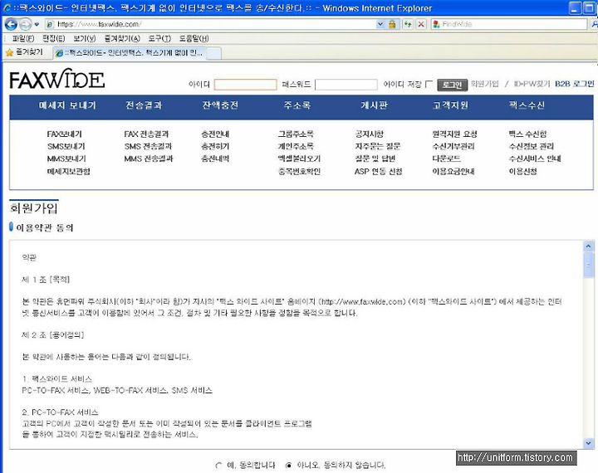
Task: Open the 그룹주소록 link
Action: (x=296, y=134)
